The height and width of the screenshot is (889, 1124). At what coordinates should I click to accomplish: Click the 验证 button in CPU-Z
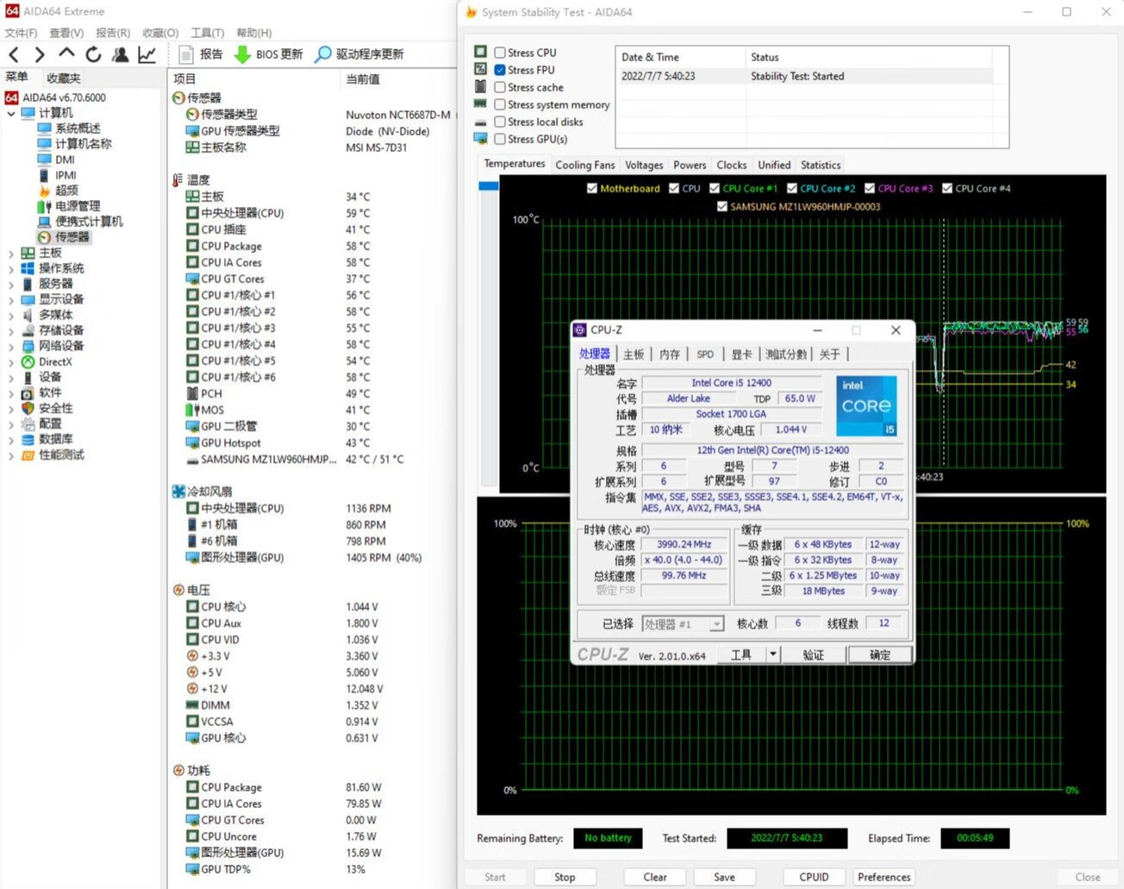[x=813, y=655]
